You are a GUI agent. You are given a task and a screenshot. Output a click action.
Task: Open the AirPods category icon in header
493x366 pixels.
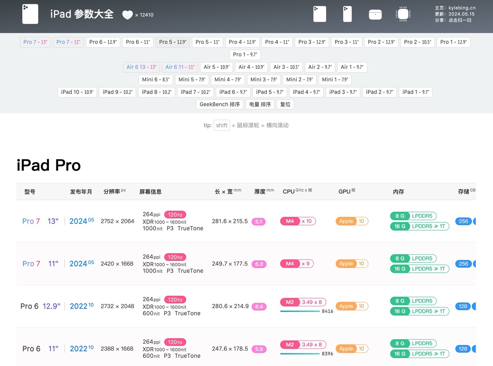375,15
